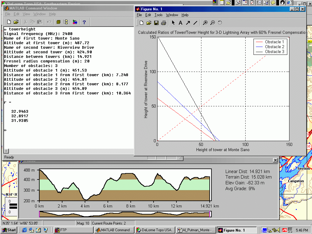Click left scroll arrow in MATLAB Command Window

[x=6, y=151]
